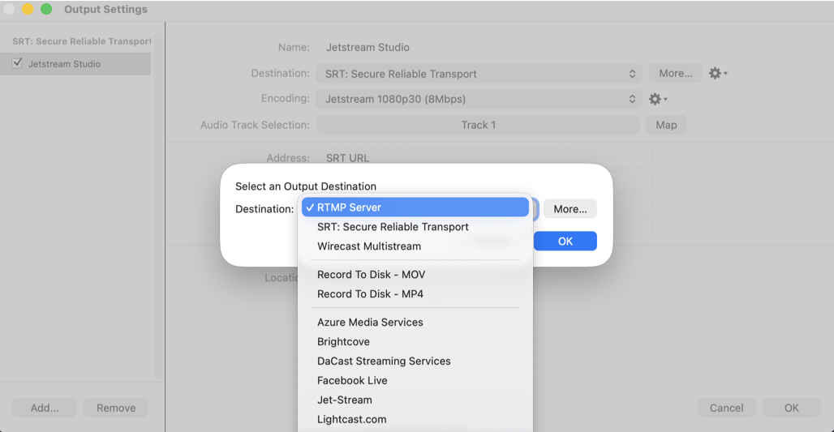Click the Name field containing Jetstream Studio
The image size is (834, 432).
coord(479,47)
